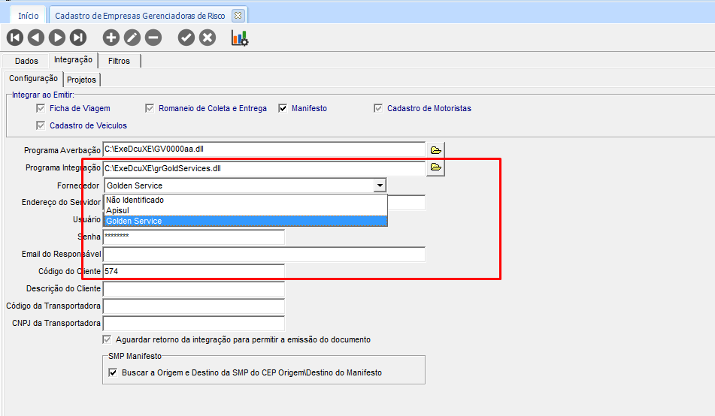Browse folder for Programa Integração file
This screenshot has height=416, width=715.
tap(436, 167)
